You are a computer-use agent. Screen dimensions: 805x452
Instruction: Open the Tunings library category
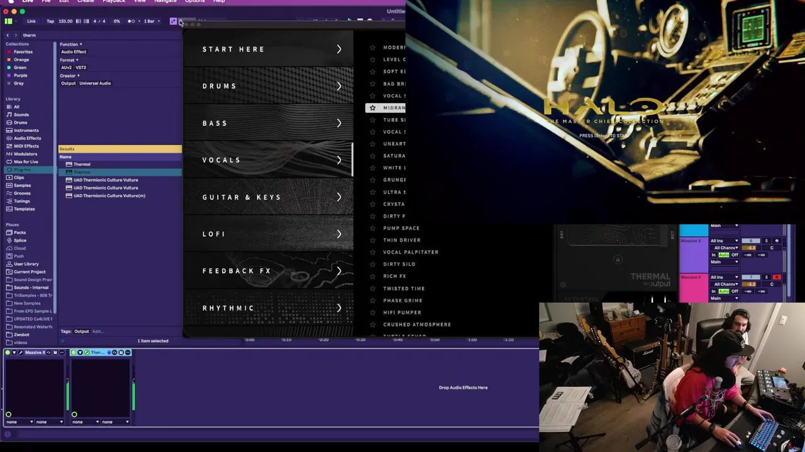click(21, 201)
